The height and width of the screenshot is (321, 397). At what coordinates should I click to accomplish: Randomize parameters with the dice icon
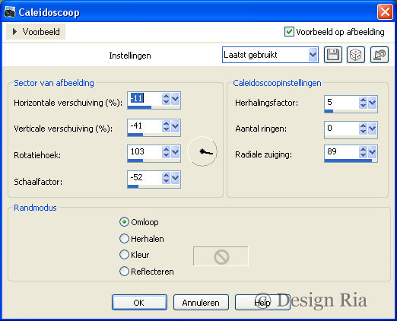tap(356, 55)
